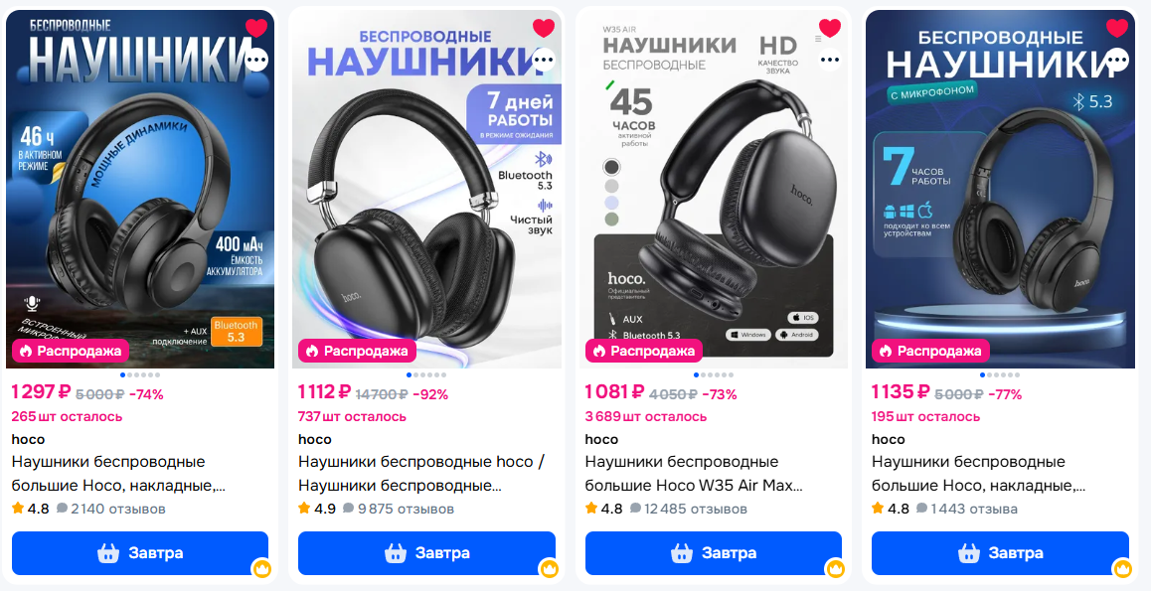Remove W35 Air headphones from favorites
1151x591 pixels.
(x=830, y=28)
